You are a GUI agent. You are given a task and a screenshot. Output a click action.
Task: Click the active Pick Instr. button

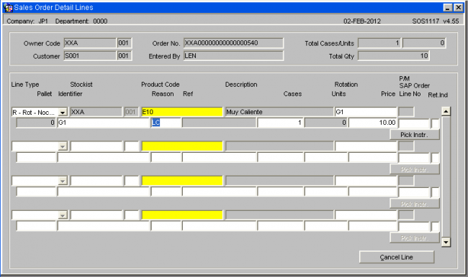(x=415, y=135)
